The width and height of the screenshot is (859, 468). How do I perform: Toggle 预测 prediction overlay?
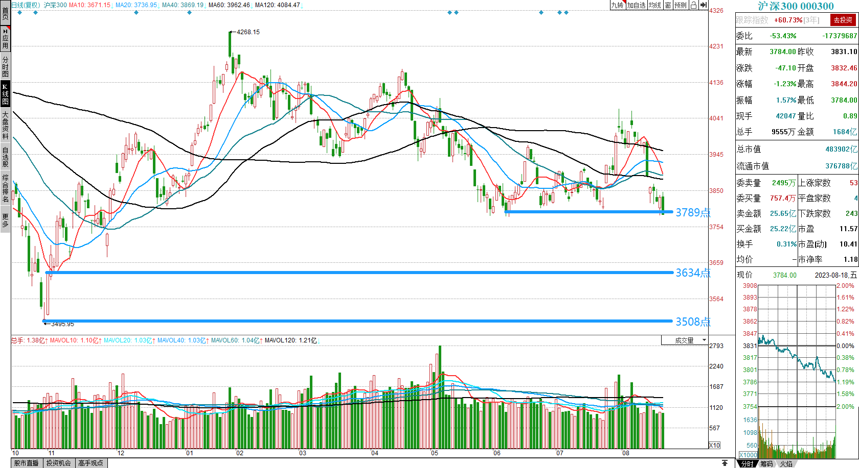(x=681, y=5)
